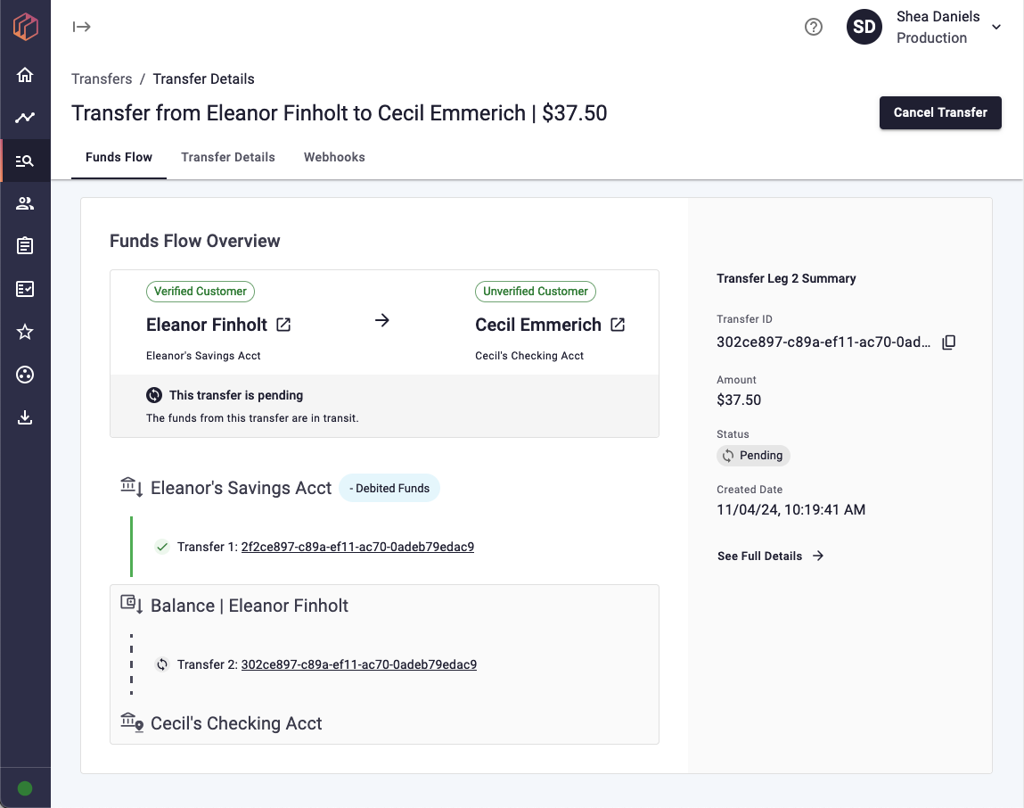Click "Balance | Eleanor Finholt" heading
Image resolution: width=1024 pixels, height=808 pixels.
click(250, 606)
